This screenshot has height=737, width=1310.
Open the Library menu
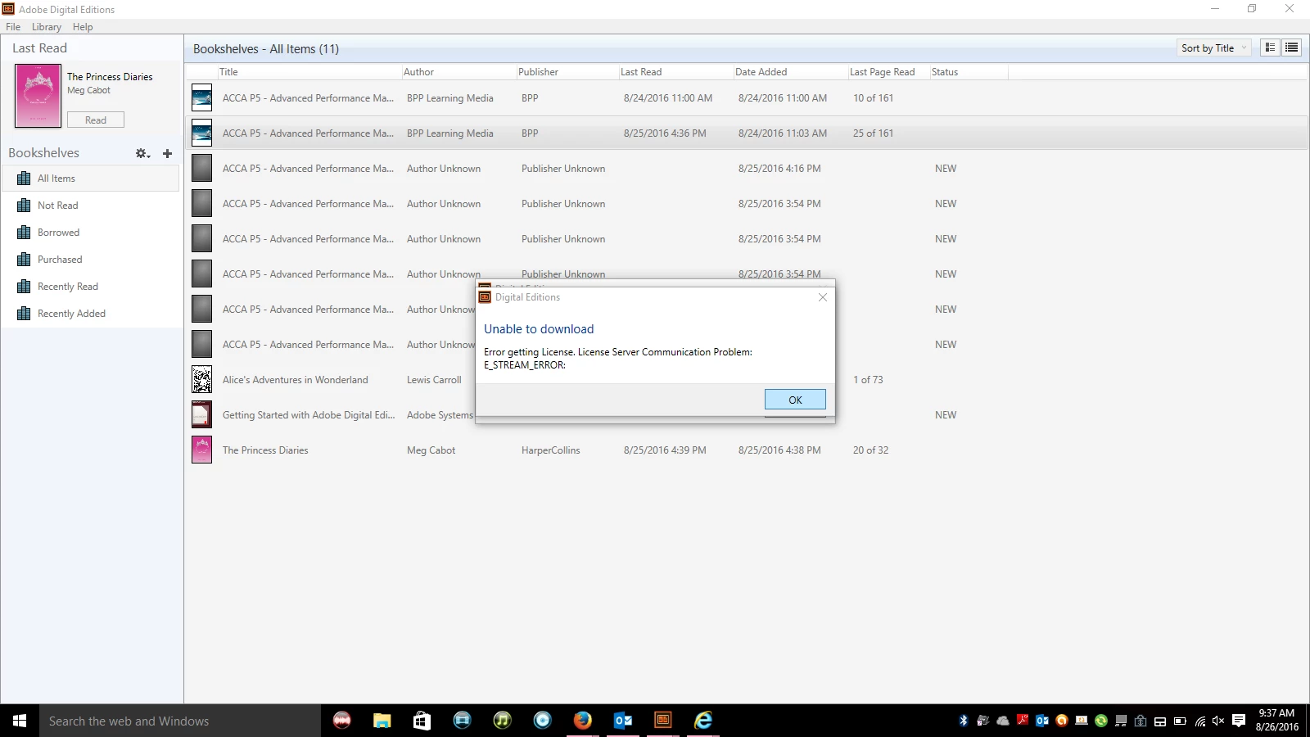tap(47, 27)
